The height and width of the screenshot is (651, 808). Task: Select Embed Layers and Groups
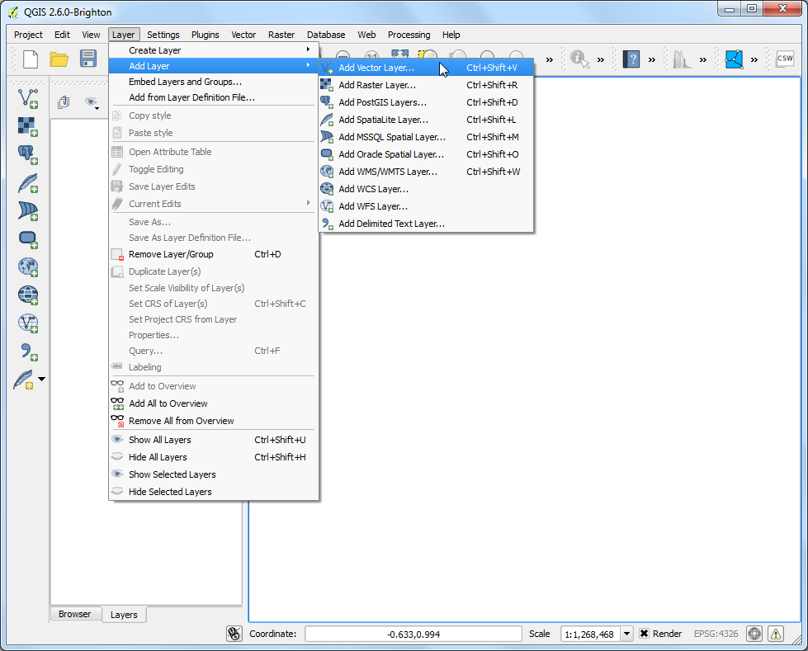pos(213,82)
